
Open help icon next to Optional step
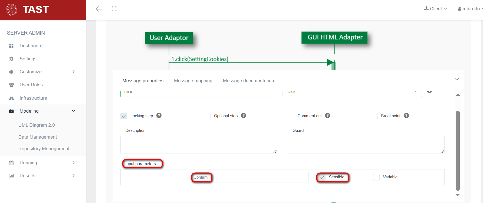(x=244, y=116)
